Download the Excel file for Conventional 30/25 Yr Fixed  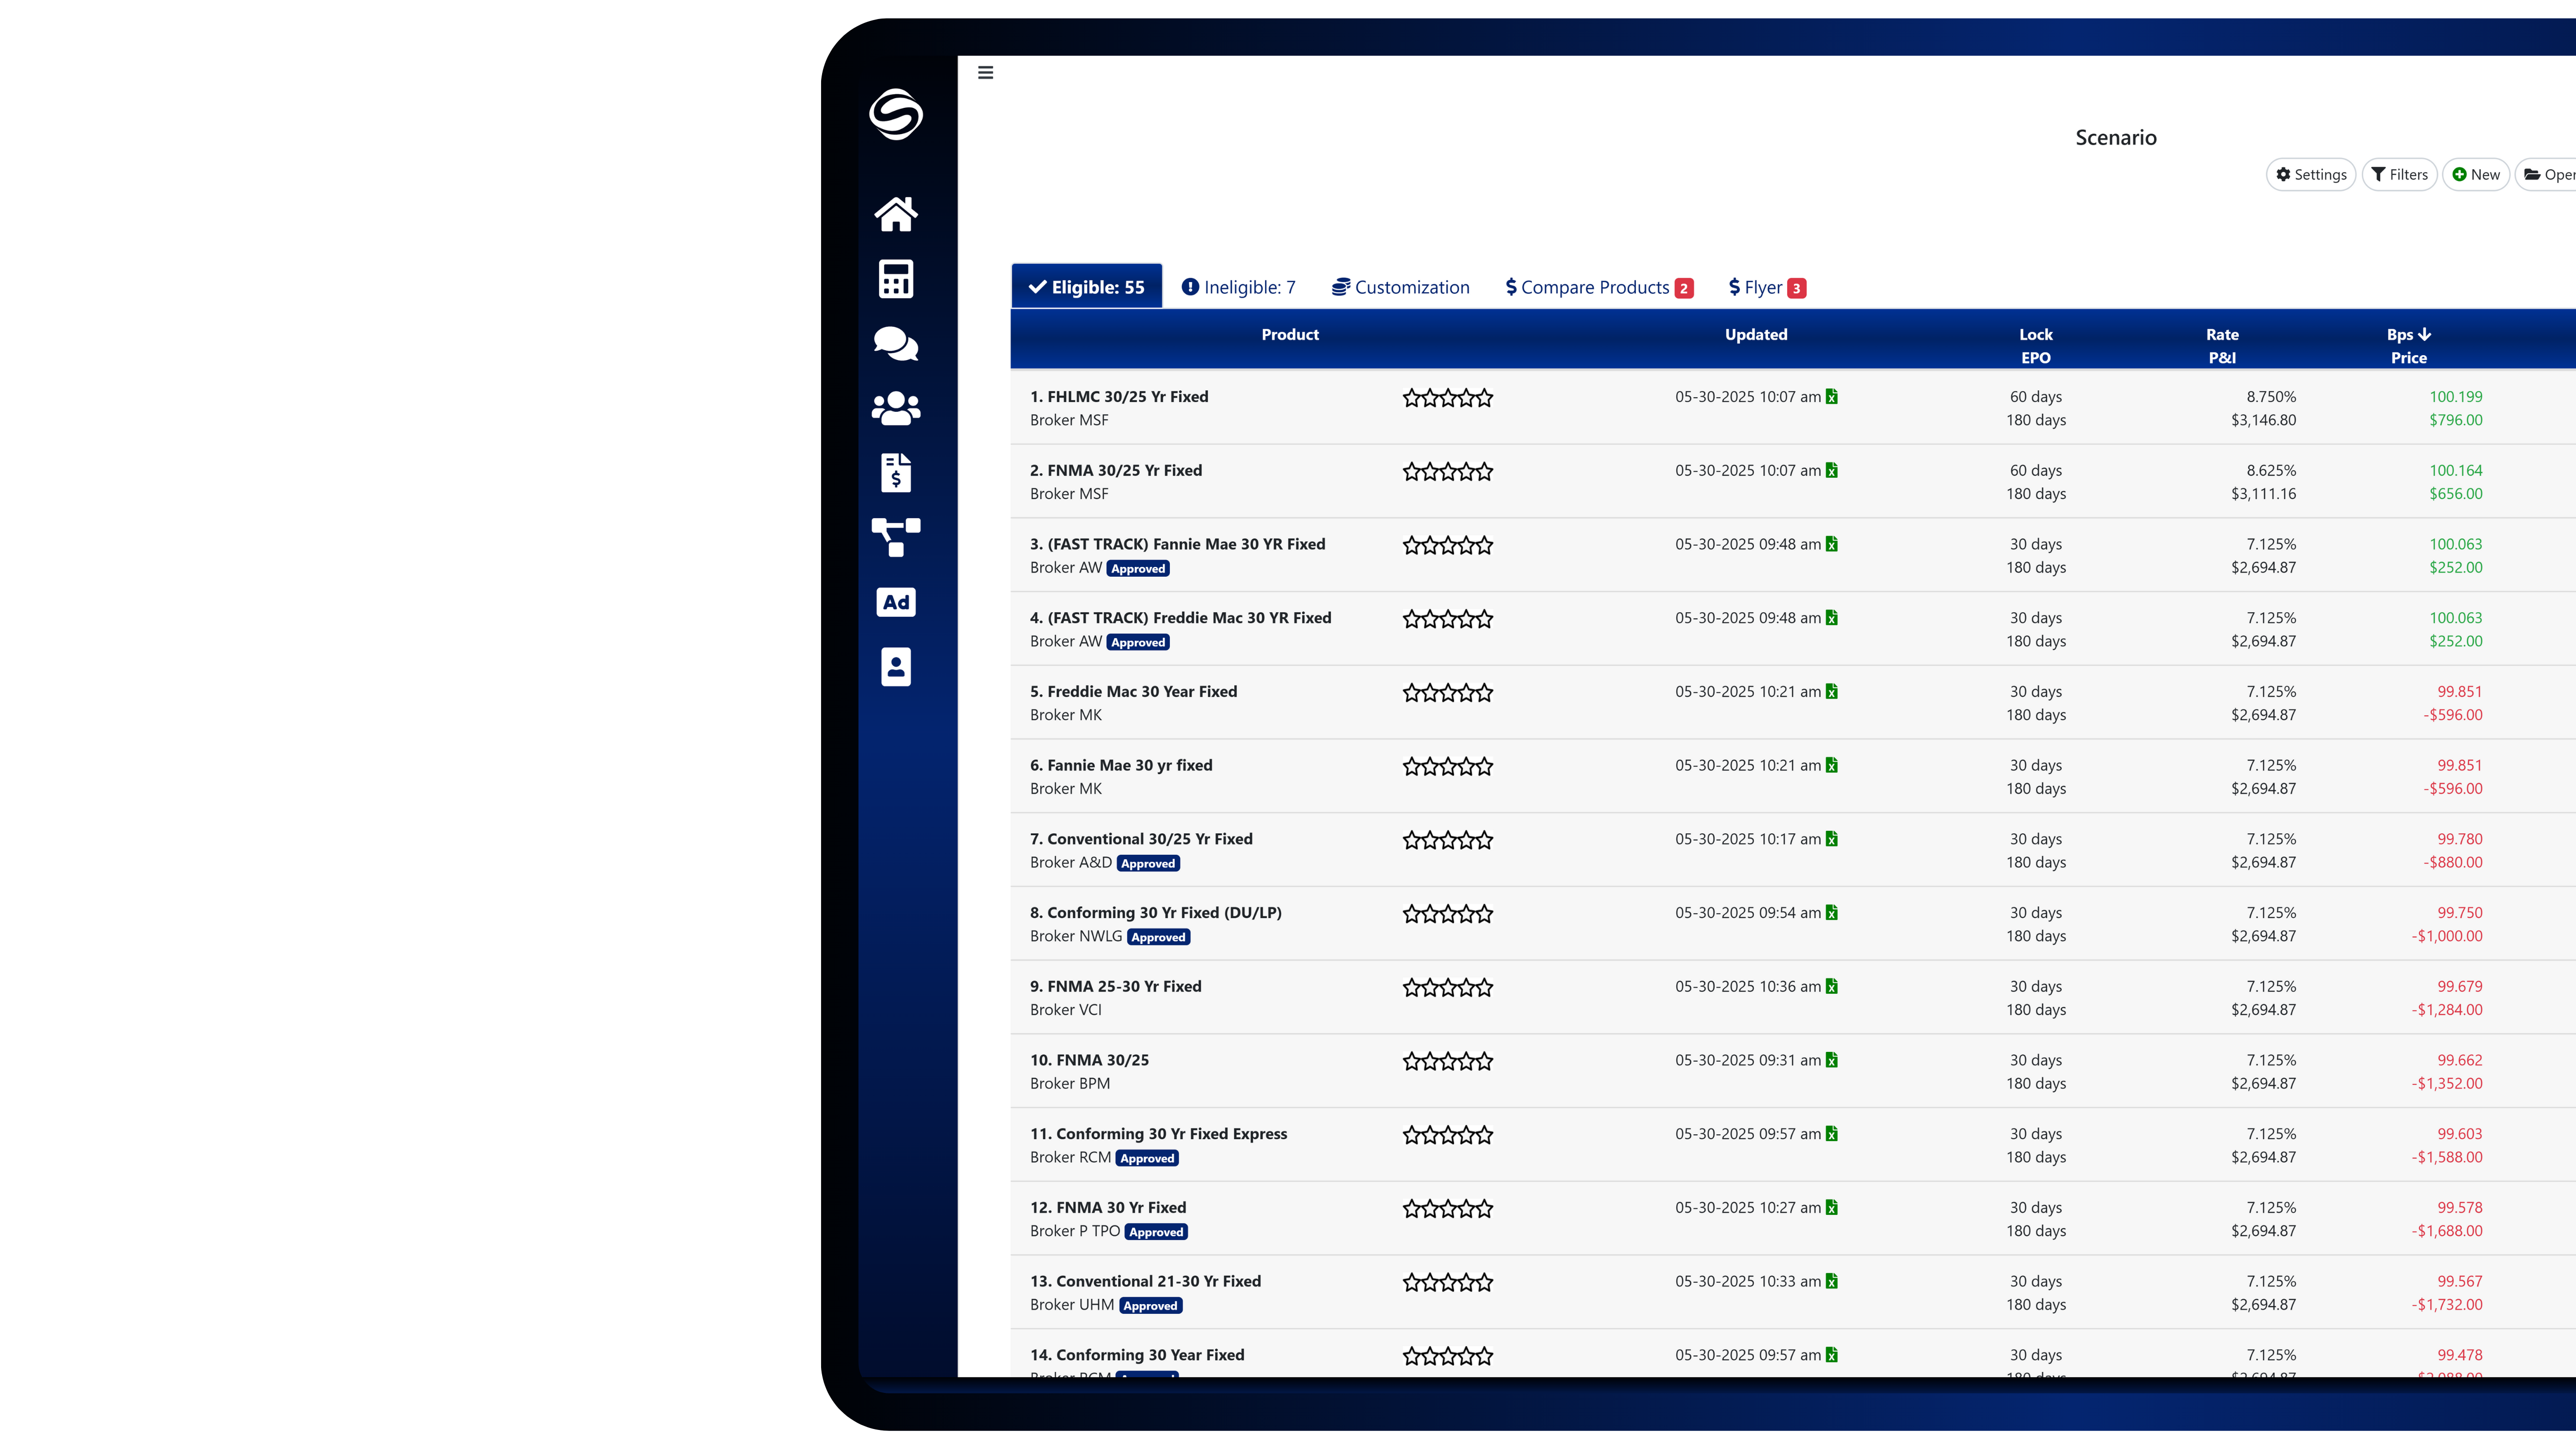(x=1831, y=839)
